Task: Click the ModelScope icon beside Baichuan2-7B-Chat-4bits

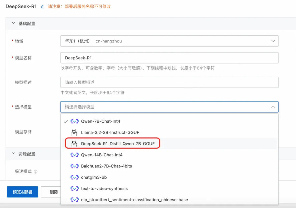Action: 74,166
